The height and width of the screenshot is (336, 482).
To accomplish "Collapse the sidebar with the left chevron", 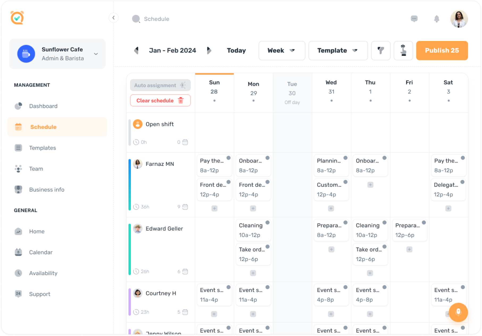I will click(114, 18).
